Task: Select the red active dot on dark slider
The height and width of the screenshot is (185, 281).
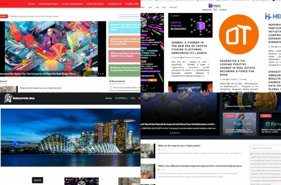Action: tap(179, 133)
